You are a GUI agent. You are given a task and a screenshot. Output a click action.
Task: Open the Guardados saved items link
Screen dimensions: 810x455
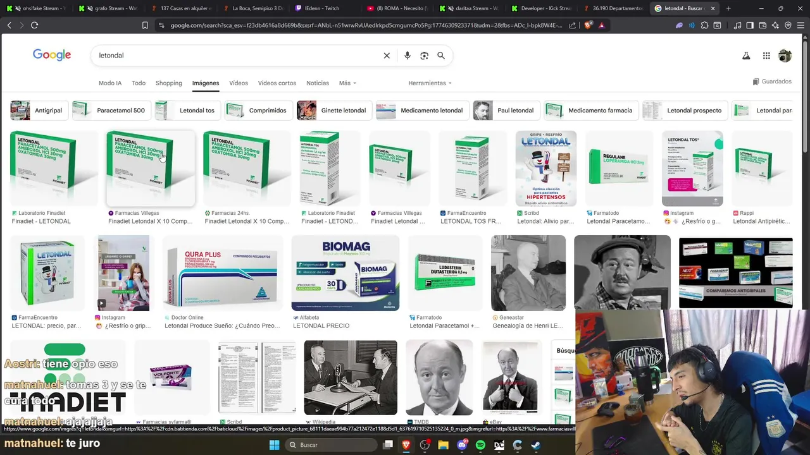coord(772,82)
